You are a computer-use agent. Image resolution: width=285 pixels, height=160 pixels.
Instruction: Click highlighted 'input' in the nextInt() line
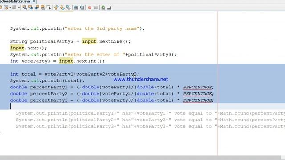tap(66, 61)
